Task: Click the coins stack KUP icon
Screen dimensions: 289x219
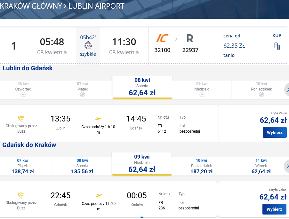Action: [277, 46]
